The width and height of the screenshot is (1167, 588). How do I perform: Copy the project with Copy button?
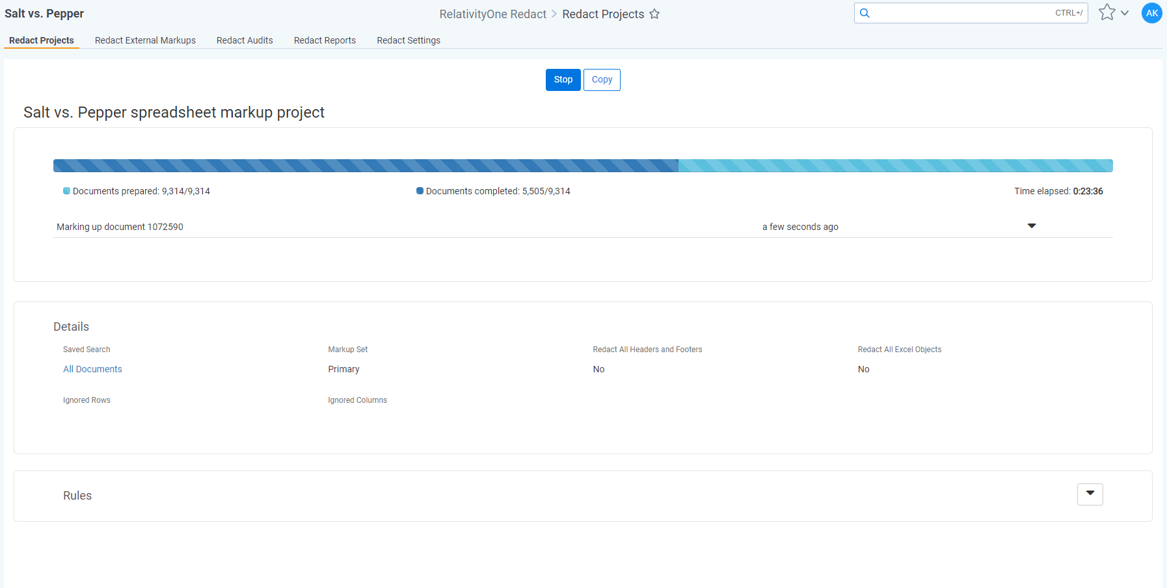coord(602,80)
